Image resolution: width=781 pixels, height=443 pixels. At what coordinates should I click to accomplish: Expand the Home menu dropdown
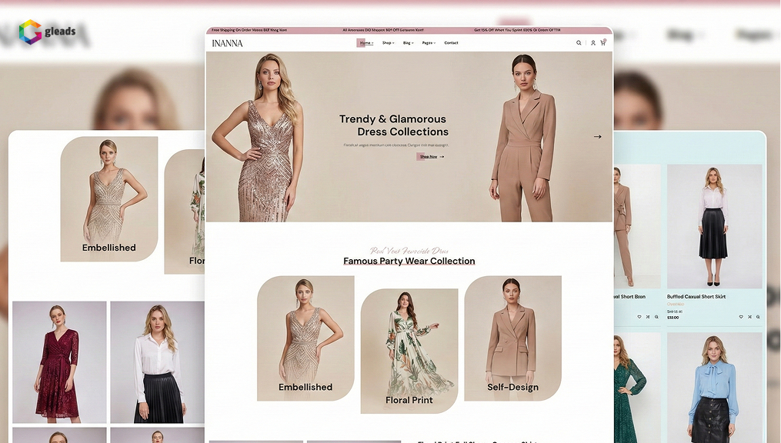366,43
